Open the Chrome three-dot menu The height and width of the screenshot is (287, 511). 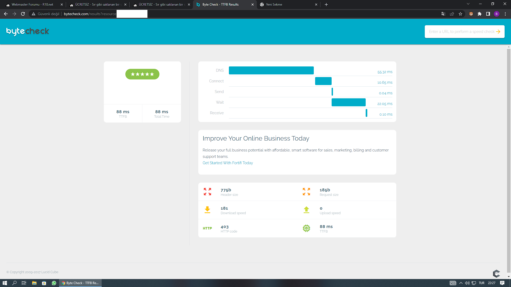[x=505, y=14]
